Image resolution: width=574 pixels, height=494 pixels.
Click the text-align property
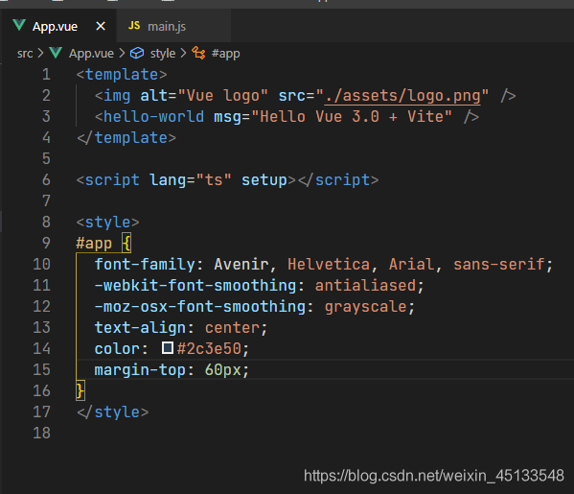click(140, 328)
